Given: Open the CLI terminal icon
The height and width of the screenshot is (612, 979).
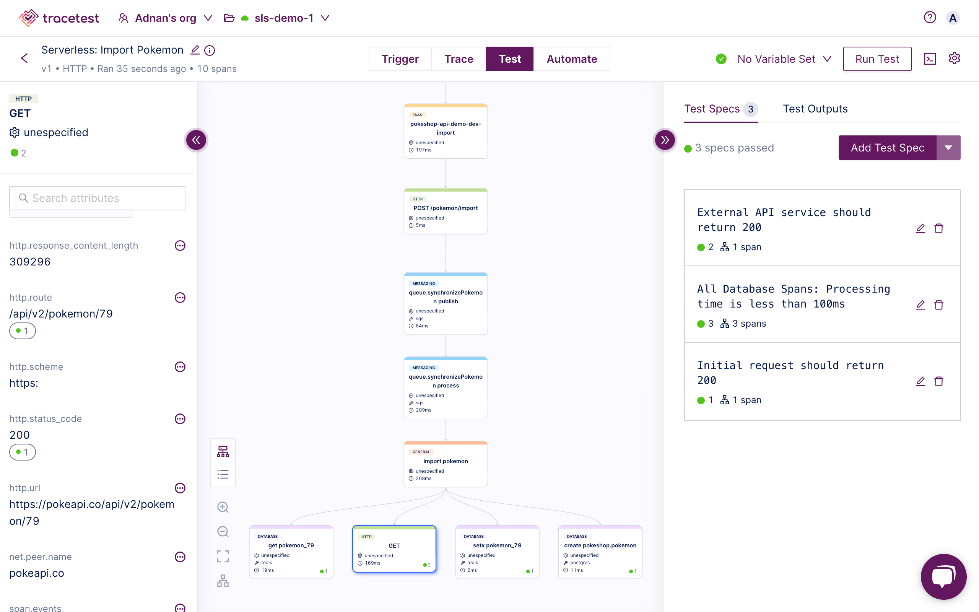Looking at the screenshot, I should point(930,59).
